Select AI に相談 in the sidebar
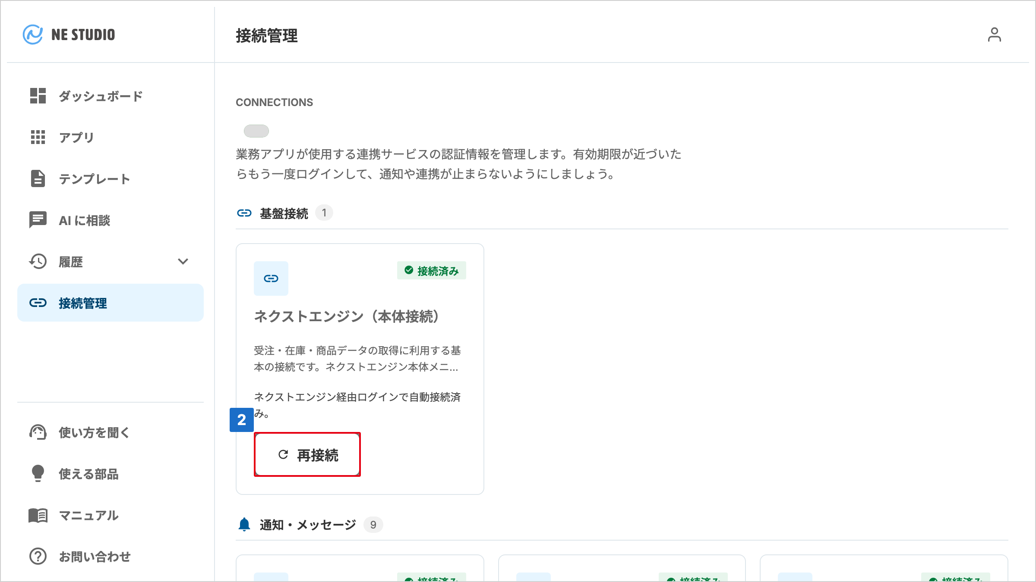1036x582 pixels. point(111,220)
